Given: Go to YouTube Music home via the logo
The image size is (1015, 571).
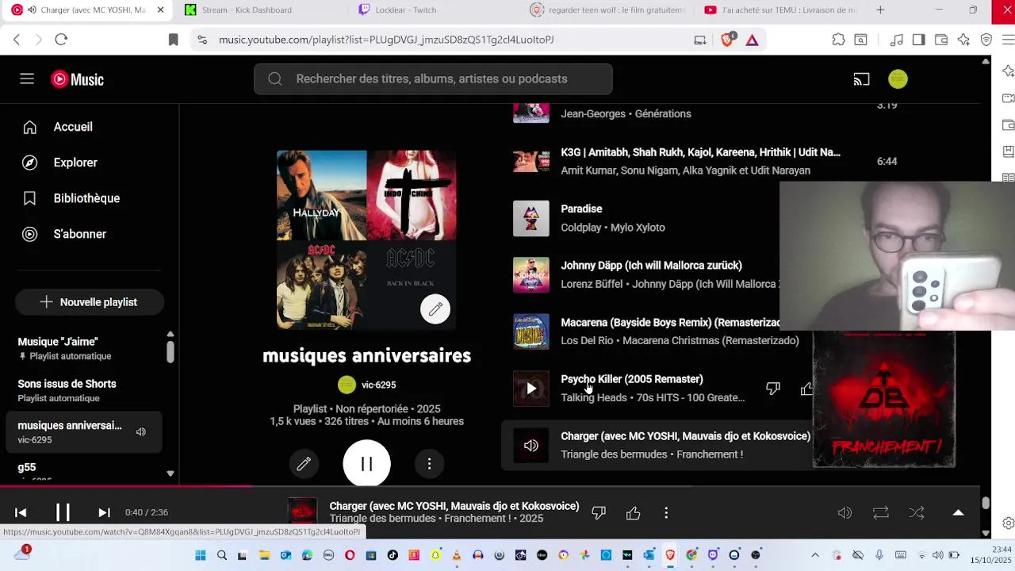Looking at the screenshot, I should coord(78,79).
